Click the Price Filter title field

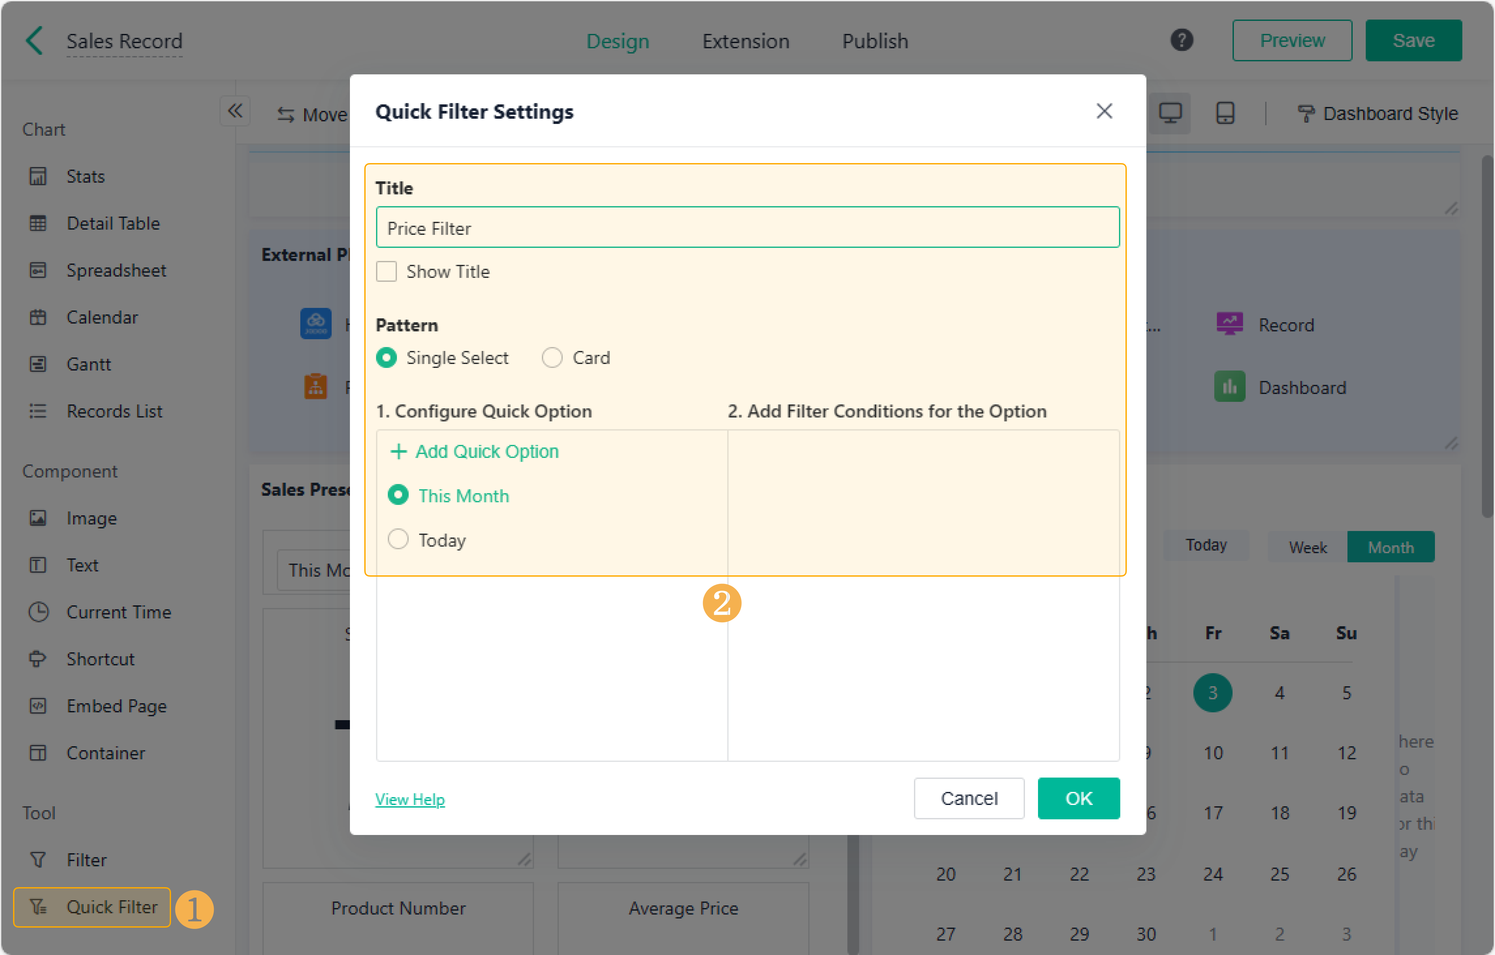pos(747,228)
